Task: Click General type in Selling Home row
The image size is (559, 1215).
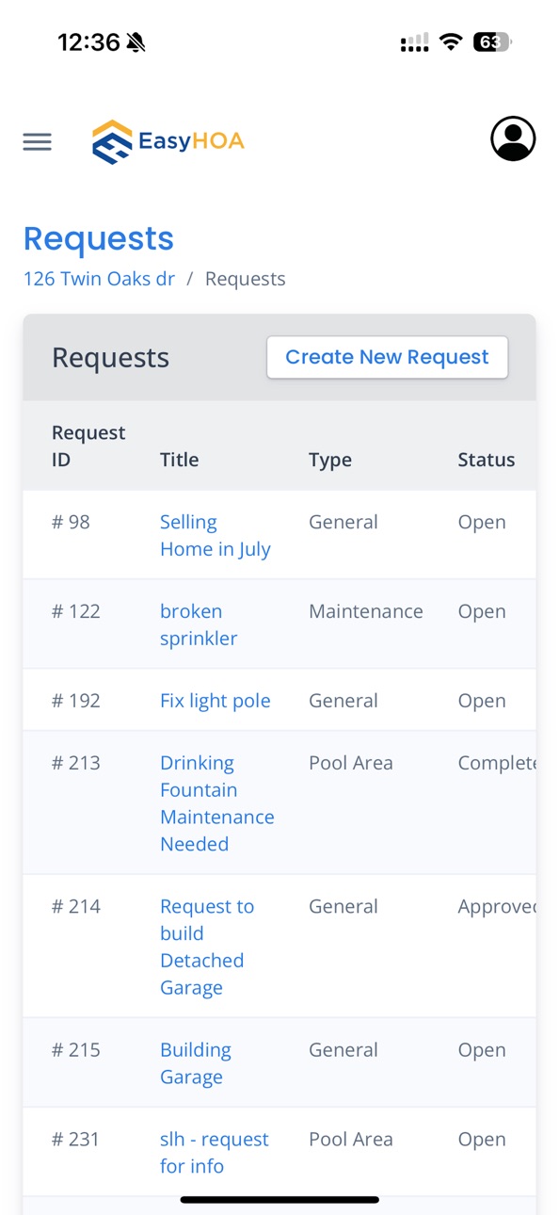Action: 343,522
